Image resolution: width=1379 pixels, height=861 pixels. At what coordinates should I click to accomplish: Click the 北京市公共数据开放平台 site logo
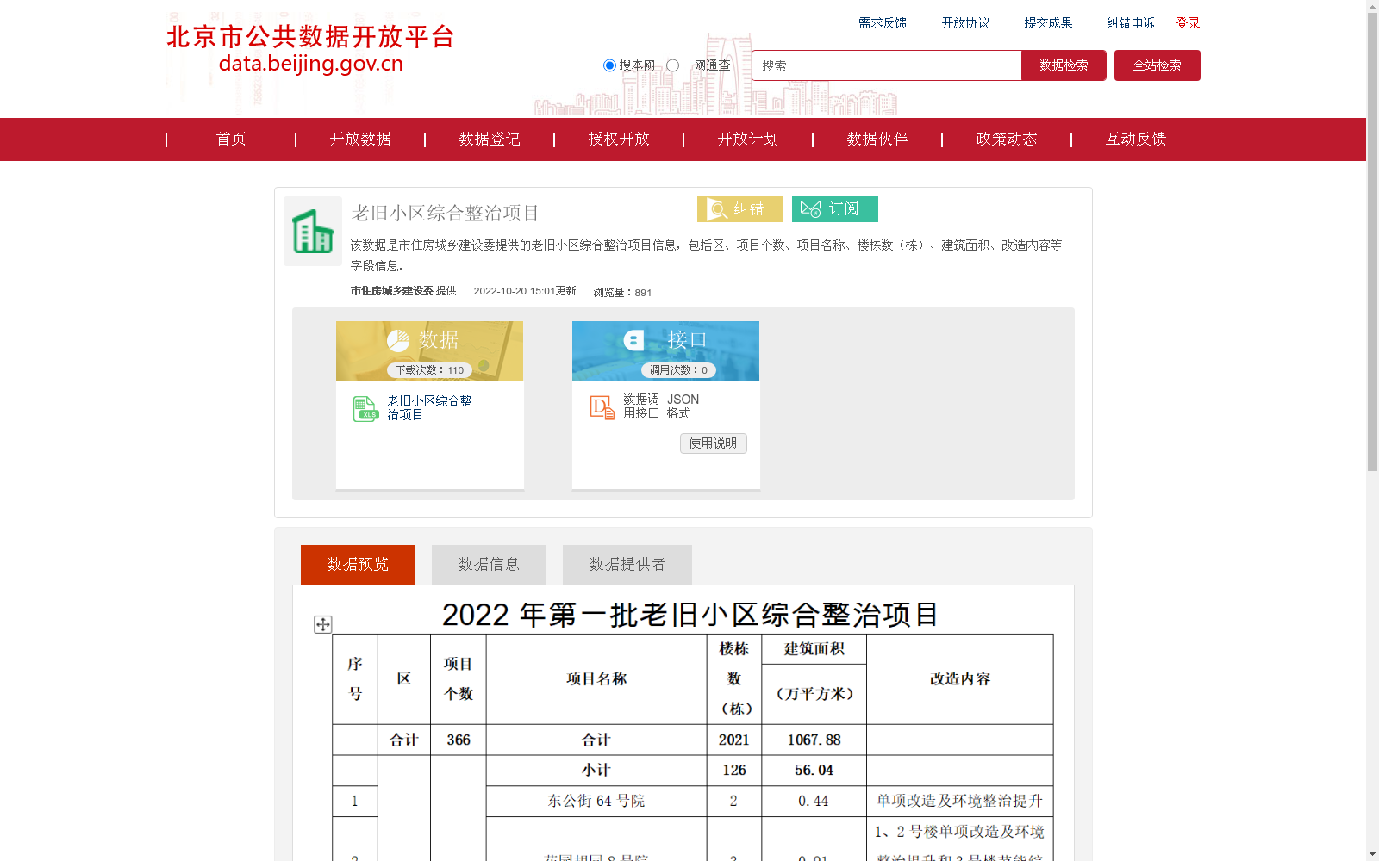coord(310,49)
